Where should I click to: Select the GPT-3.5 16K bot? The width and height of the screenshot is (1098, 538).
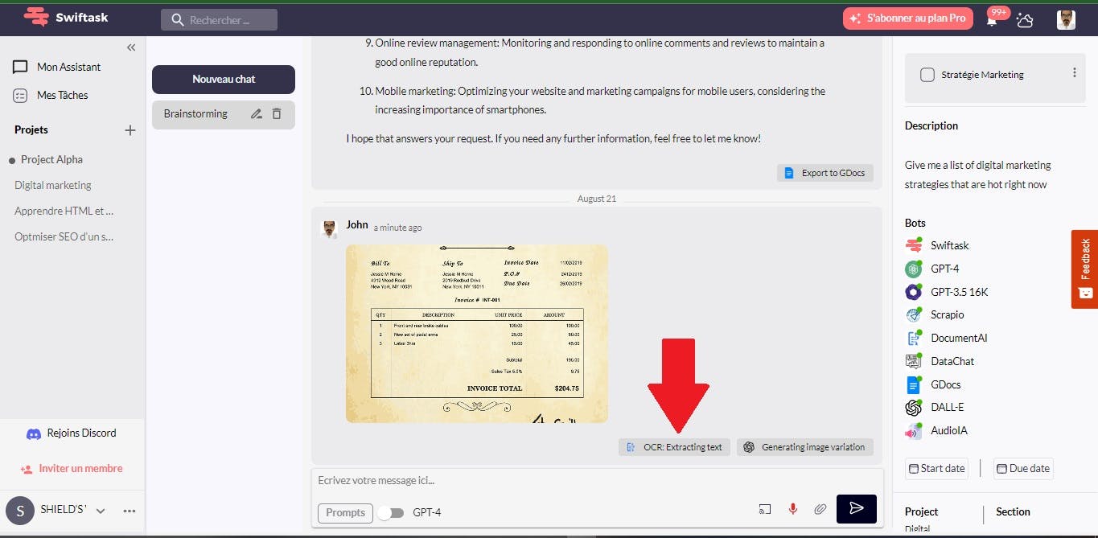coord(947,292)
